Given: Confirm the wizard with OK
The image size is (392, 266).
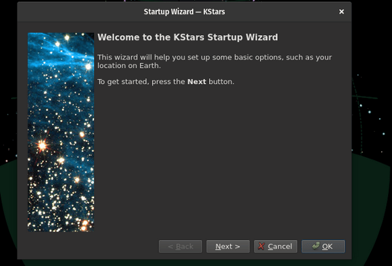Looking at the screenshot, I should tap(323, 246).
